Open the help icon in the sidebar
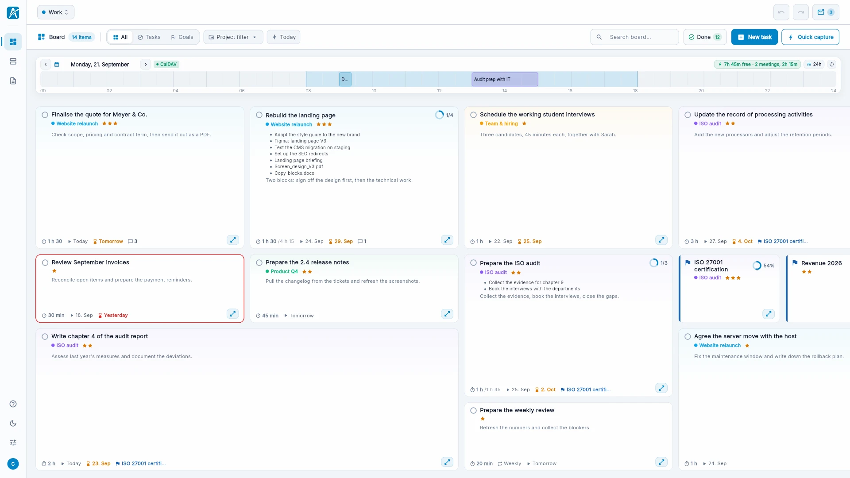The width and height of the screenshot is (850, 478). [13, 404]
